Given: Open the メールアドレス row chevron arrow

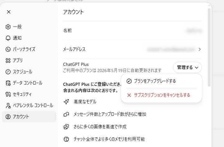Looking at the screenshot, I should point(199,49).
